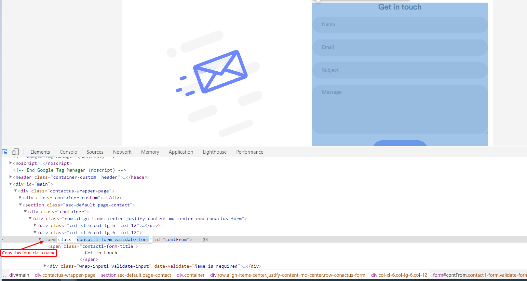527x281 pixels.
Task: Expand the header container-custom node
Action: pyautogui.click(x=10, y=177)
